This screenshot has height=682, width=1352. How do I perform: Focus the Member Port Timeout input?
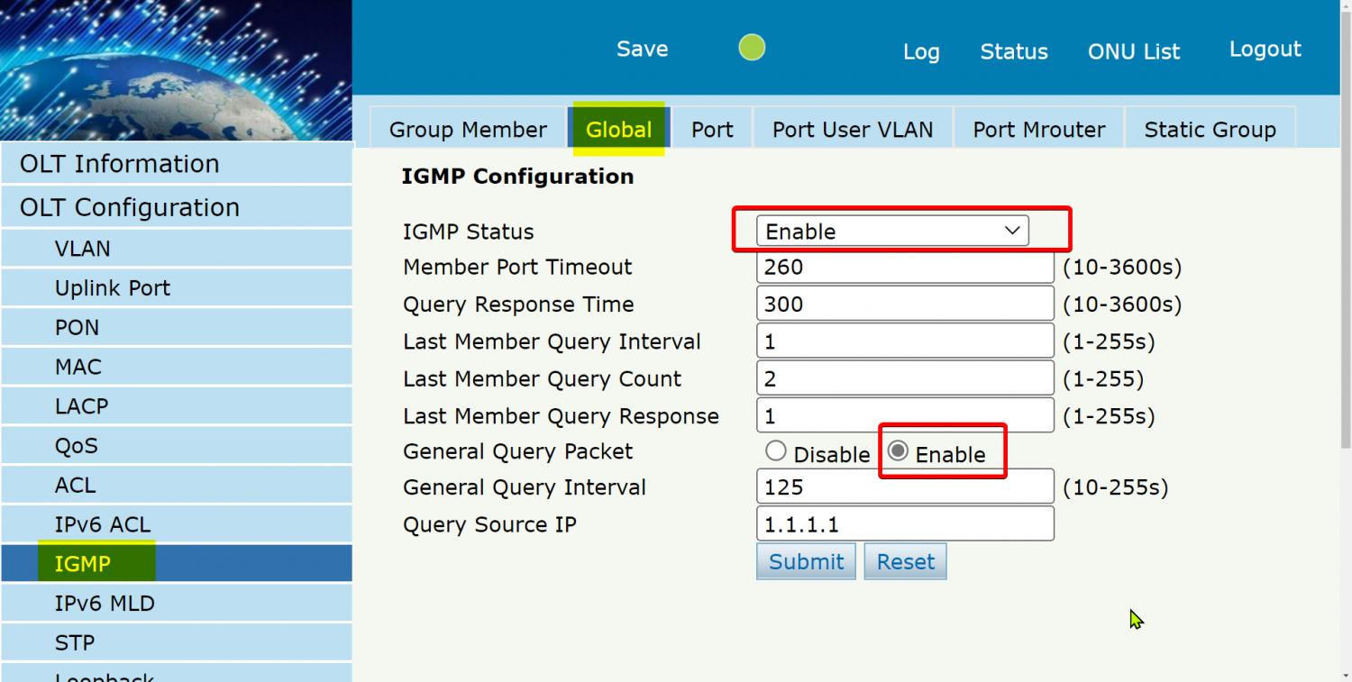[904, 267]
